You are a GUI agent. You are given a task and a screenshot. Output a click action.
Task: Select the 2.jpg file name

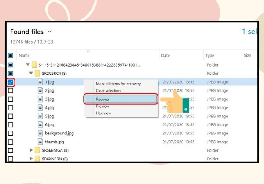click(x=49, y=91)
